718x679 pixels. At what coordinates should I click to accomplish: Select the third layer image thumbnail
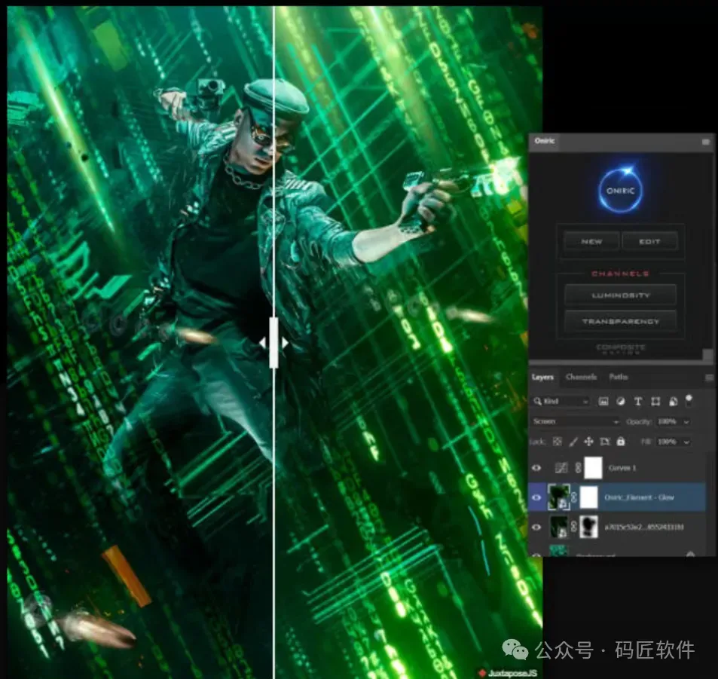tap(558, 527)
